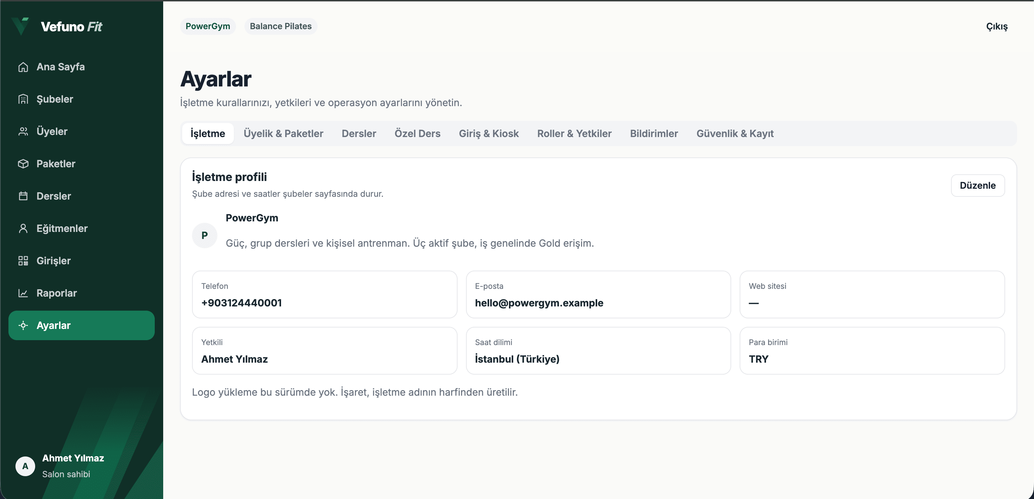The width and height of the screenshot is (1034, 499).
Task: Open the Özel Ders tab
Action: click(417, 134)
